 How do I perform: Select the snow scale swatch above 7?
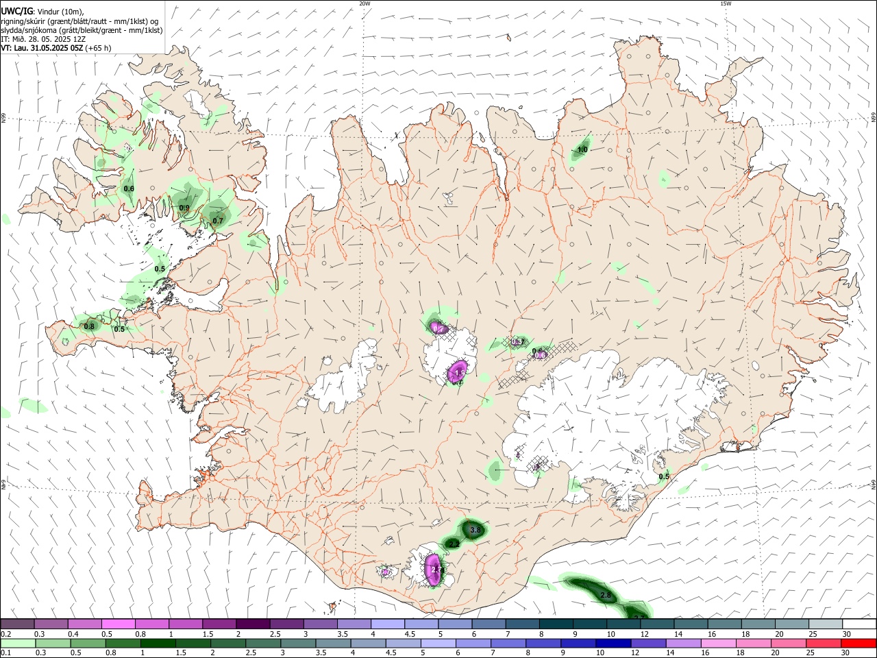click(522, 624)
